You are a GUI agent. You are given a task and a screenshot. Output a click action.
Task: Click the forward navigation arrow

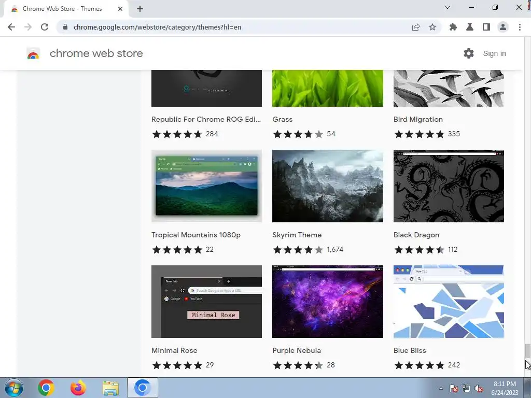click(28, 27)
